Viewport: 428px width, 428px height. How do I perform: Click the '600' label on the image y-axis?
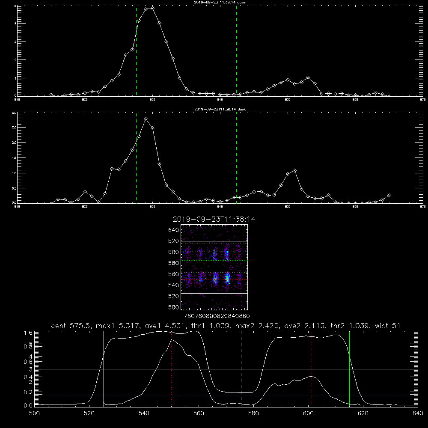pos(174,252)
